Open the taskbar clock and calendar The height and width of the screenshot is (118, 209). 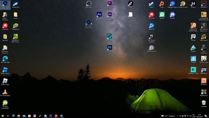(x=200, y=116)
